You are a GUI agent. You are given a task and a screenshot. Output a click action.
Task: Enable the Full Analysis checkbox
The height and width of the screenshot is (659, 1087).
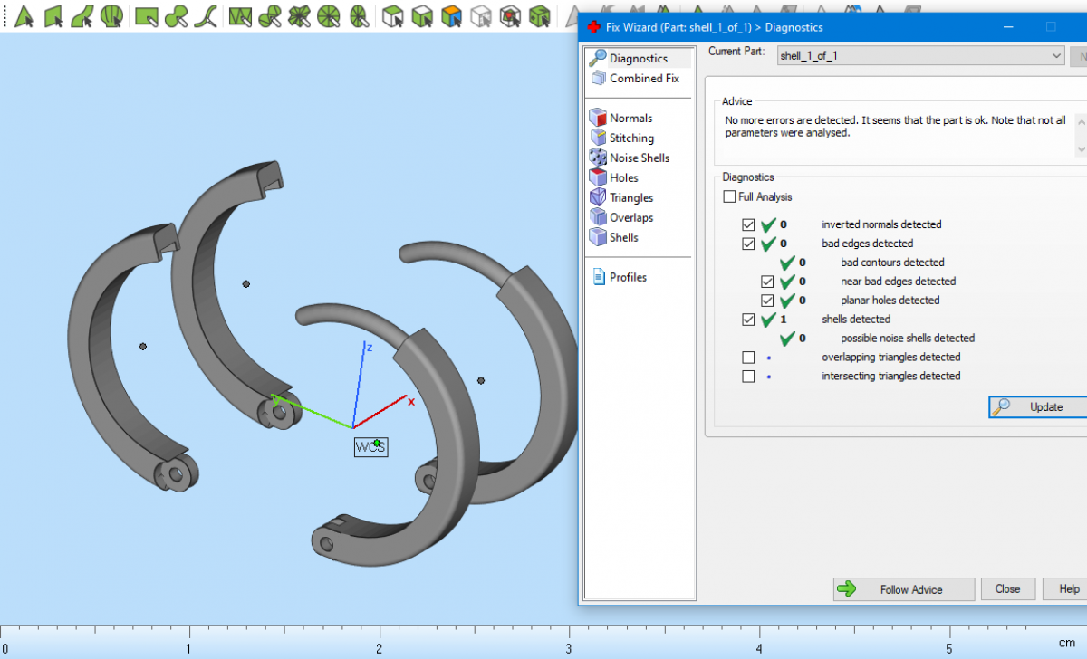730,196
